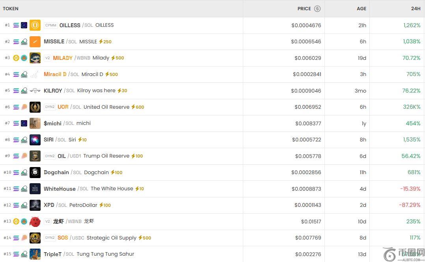The width and height of the screenshot is (425, 262).
Task: Click the V2 tag on MILADY row
Action: (47, 58)
